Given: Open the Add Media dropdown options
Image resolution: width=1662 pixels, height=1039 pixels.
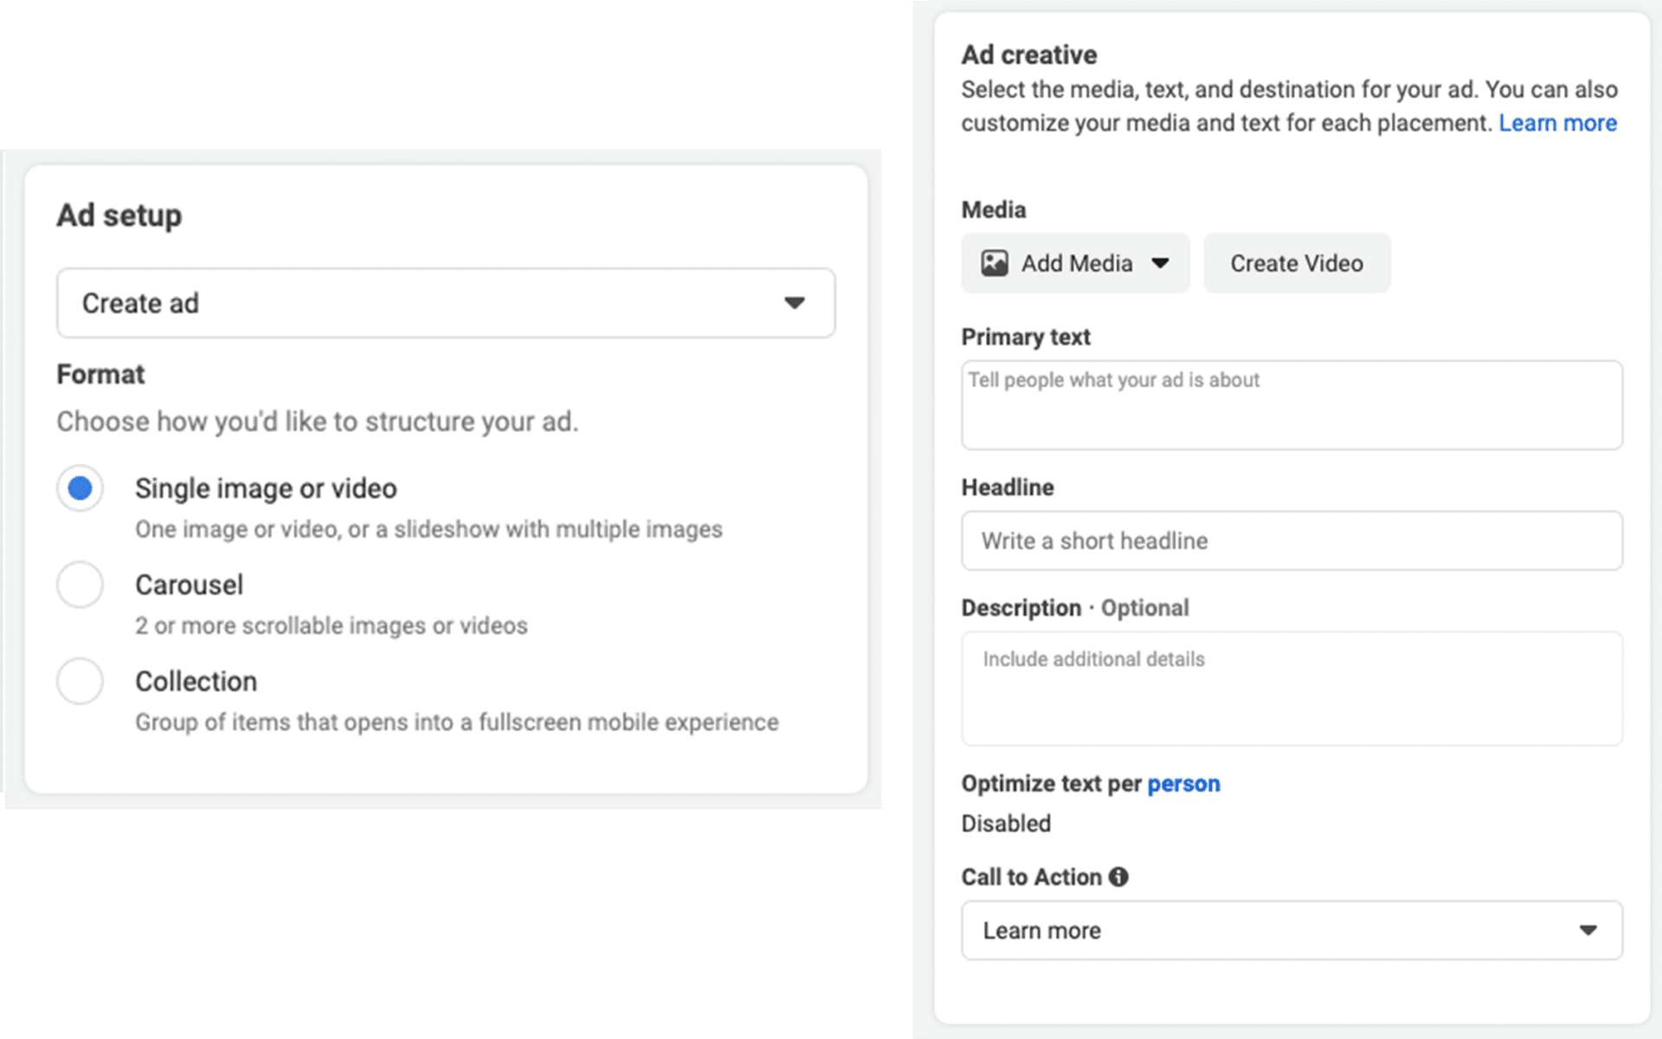Looking at the screenshot, I should click(1075, 263).
